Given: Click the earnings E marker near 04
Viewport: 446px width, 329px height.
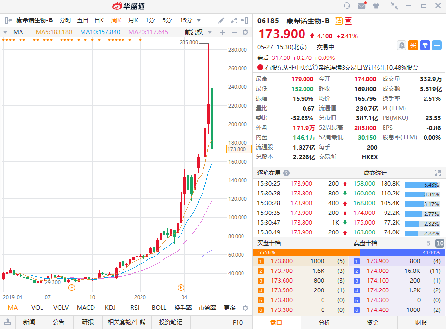Looking at the screenshot, I should pos(181,288).
